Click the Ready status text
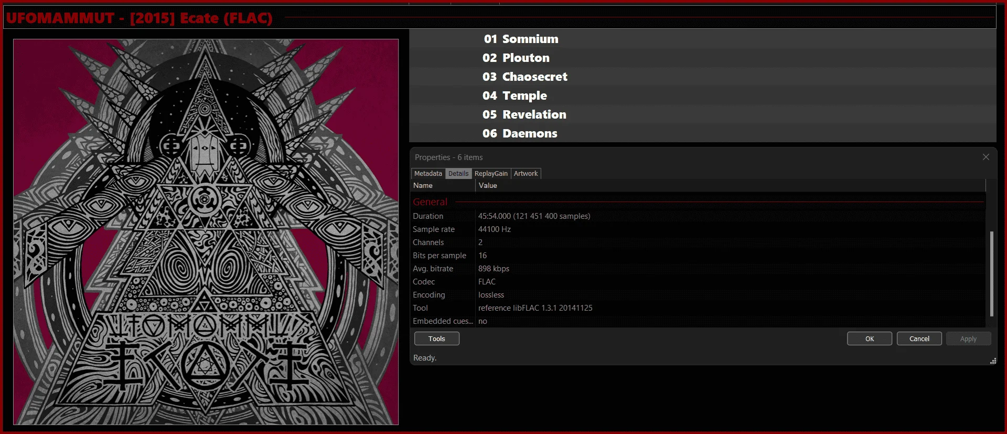1007x434 pixels. pyautogui.click(x=424, y=357)
